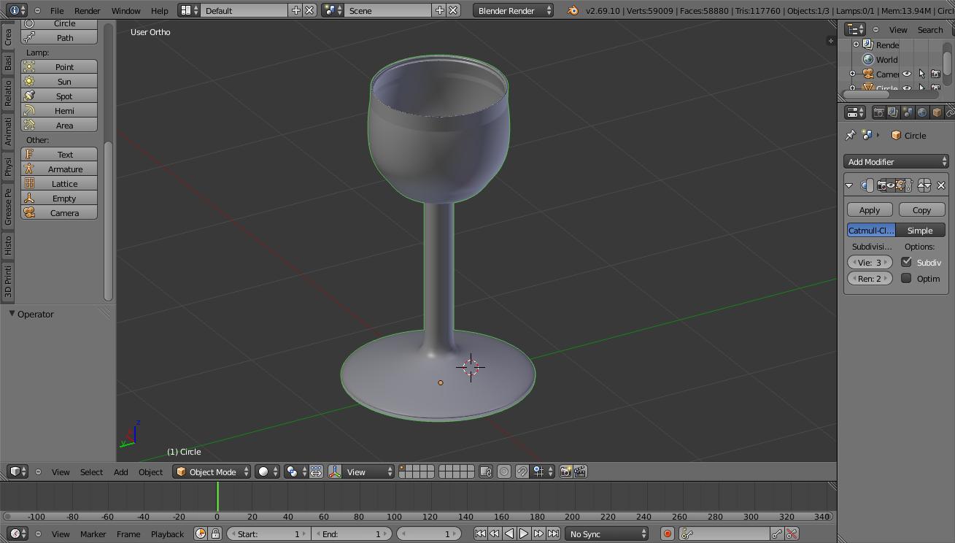The image size is (955, 543).
Task: Open the pivot point selector
Action: [x=295, y=472]
